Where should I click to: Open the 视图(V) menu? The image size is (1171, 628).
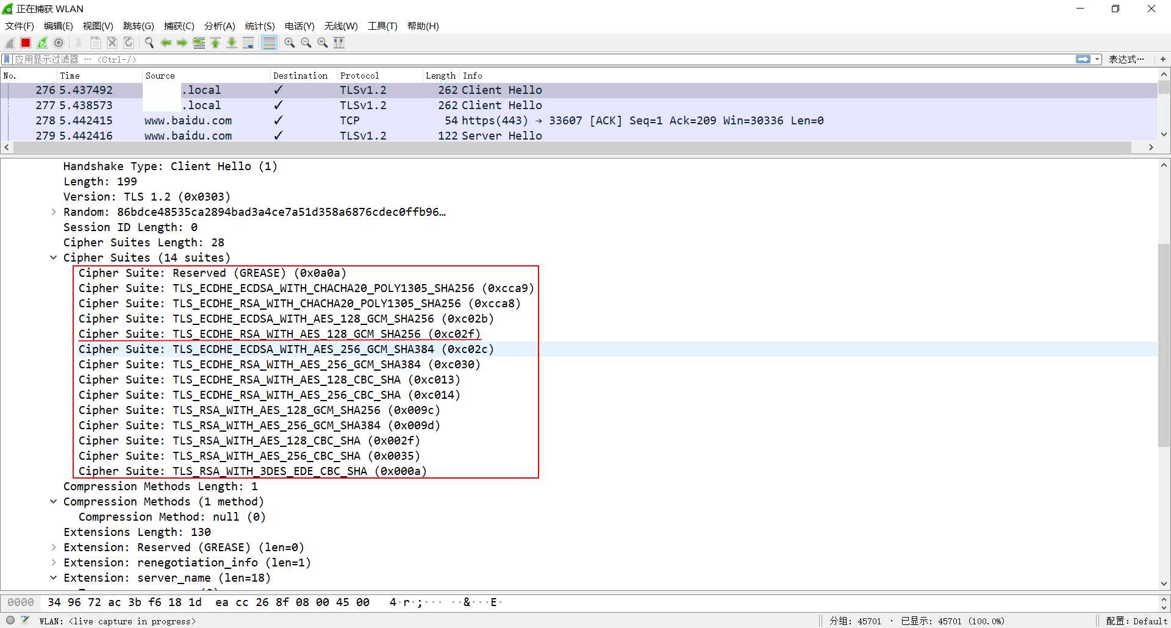click(98, 26)
